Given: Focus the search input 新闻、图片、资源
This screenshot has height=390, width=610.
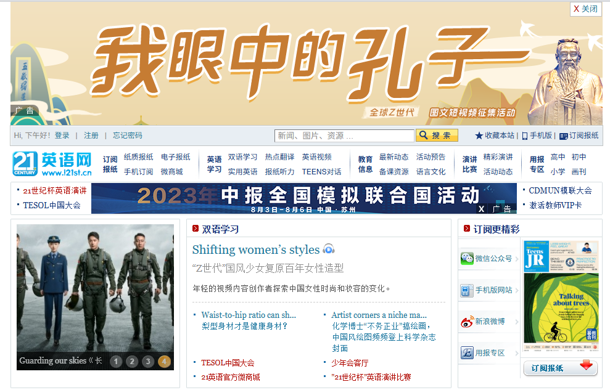Looking at the screenshot, I should coord(344,136).
